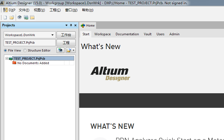Click the TEST_PROJECT board icon in tree
Viewport: 224px width, 140px height.
click(x=11, y=59)
